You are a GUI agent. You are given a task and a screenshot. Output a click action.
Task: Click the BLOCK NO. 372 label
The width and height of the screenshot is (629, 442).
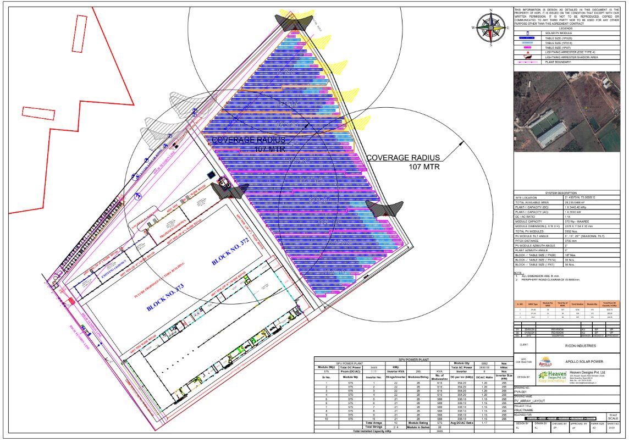pos(231,253)
